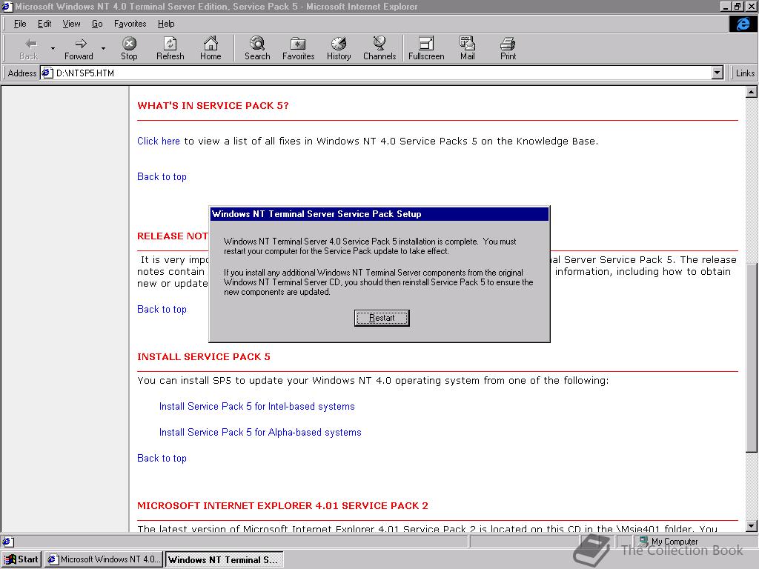This screenshot has height=569, width=759.
Task: Click the page icon in Address bar
Action: click(47, 73)
